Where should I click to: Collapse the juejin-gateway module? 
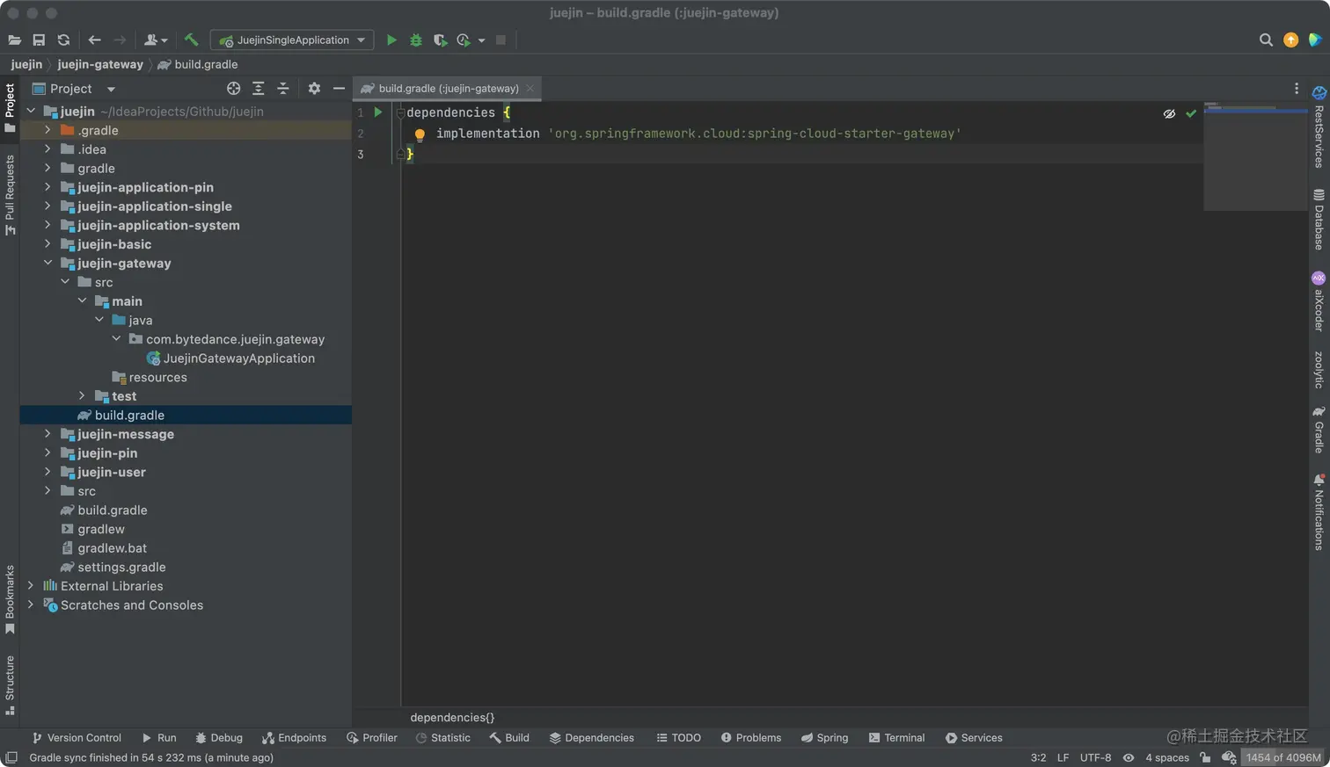[47, 263]
